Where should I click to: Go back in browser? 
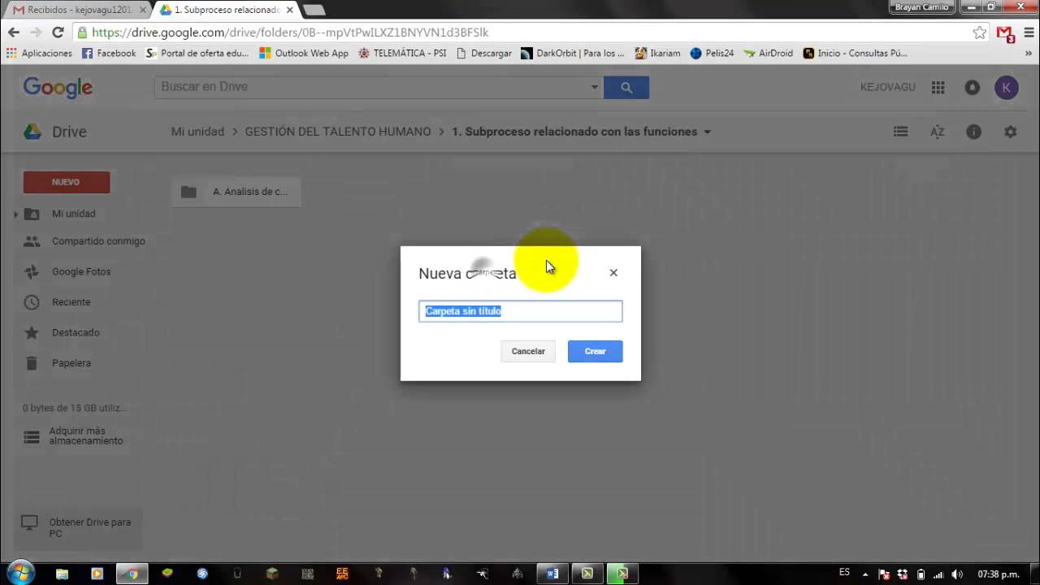coord(13,32)
